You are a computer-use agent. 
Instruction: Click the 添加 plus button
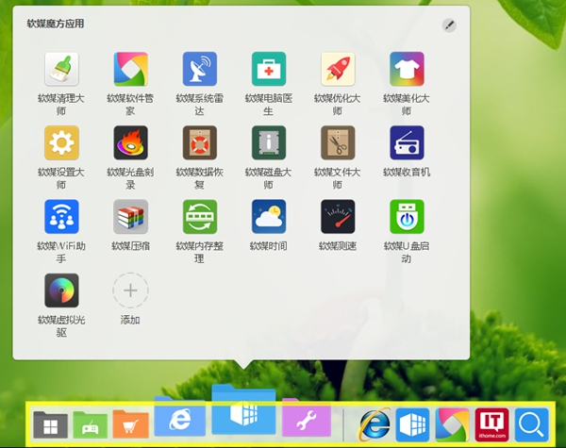[130, 290]
